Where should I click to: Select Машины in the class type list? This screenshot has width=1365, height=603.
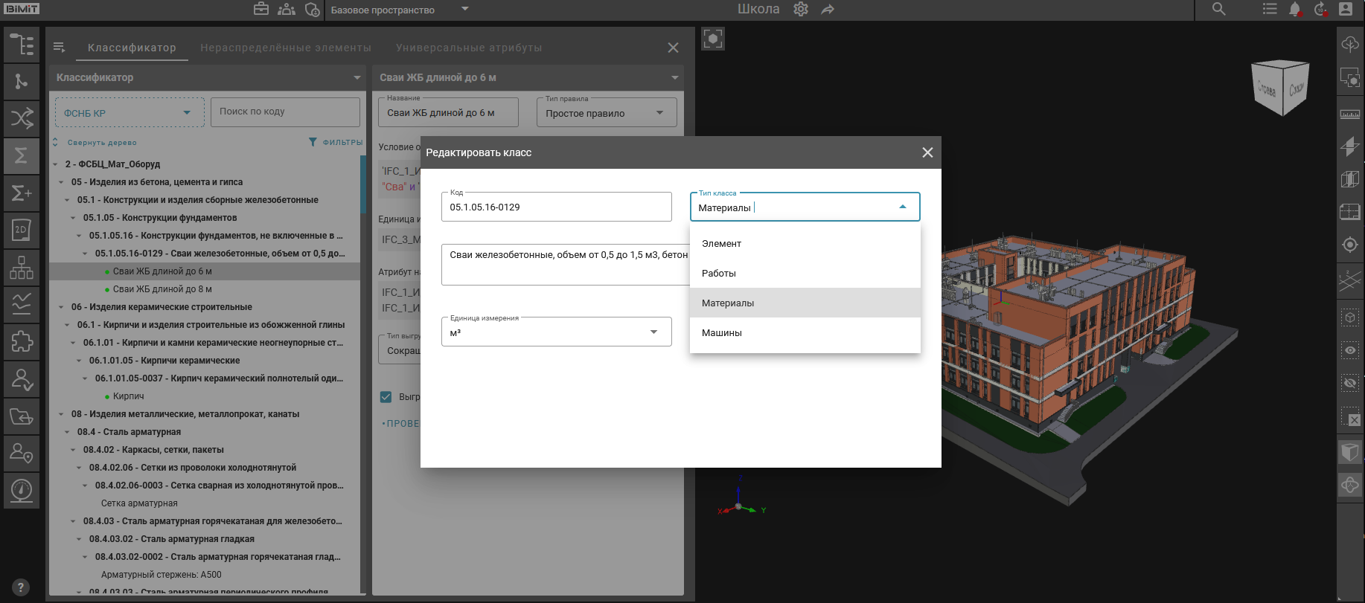tap(805, 332)
